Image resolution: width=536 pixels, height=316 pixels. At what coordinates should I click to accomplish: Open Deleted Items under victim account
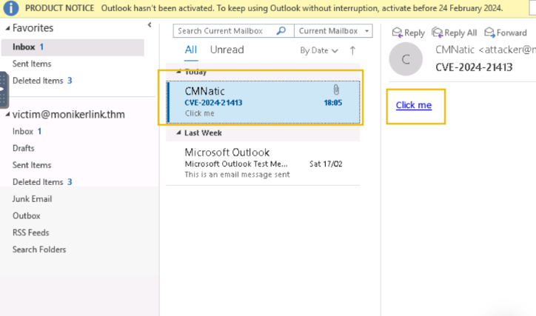[42, 182]
